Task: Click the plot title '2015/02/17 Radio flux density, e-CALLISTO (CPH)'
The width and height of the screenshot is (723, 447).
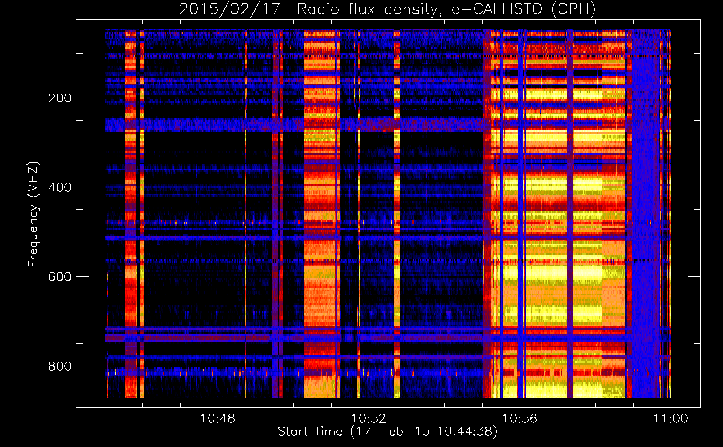Action: tap(387, 9)
